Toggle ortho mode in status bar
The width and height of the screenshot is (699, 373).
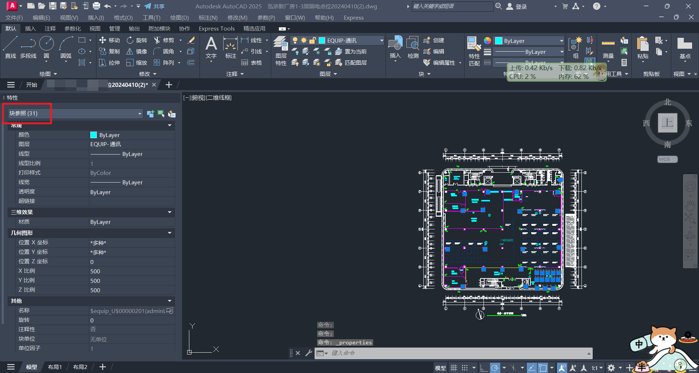point(483,368)
